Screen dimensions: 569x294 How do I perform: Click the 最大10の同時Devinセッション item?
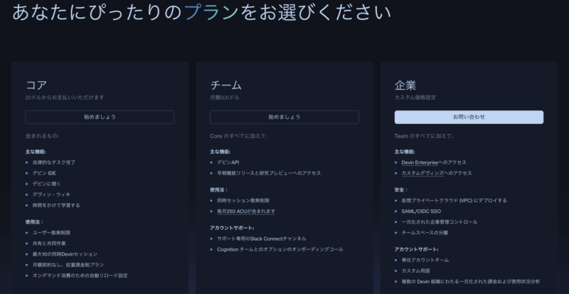click(65, 254)
